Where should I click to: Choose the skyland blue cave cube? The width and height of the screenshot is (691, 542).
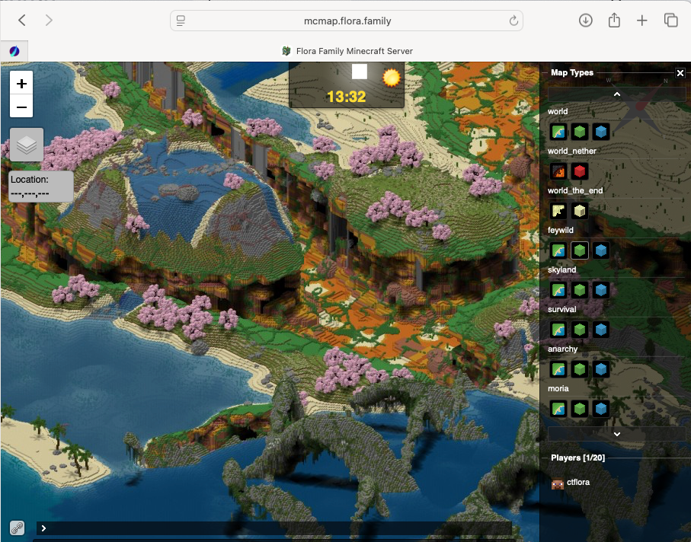[x=600, y=290]
